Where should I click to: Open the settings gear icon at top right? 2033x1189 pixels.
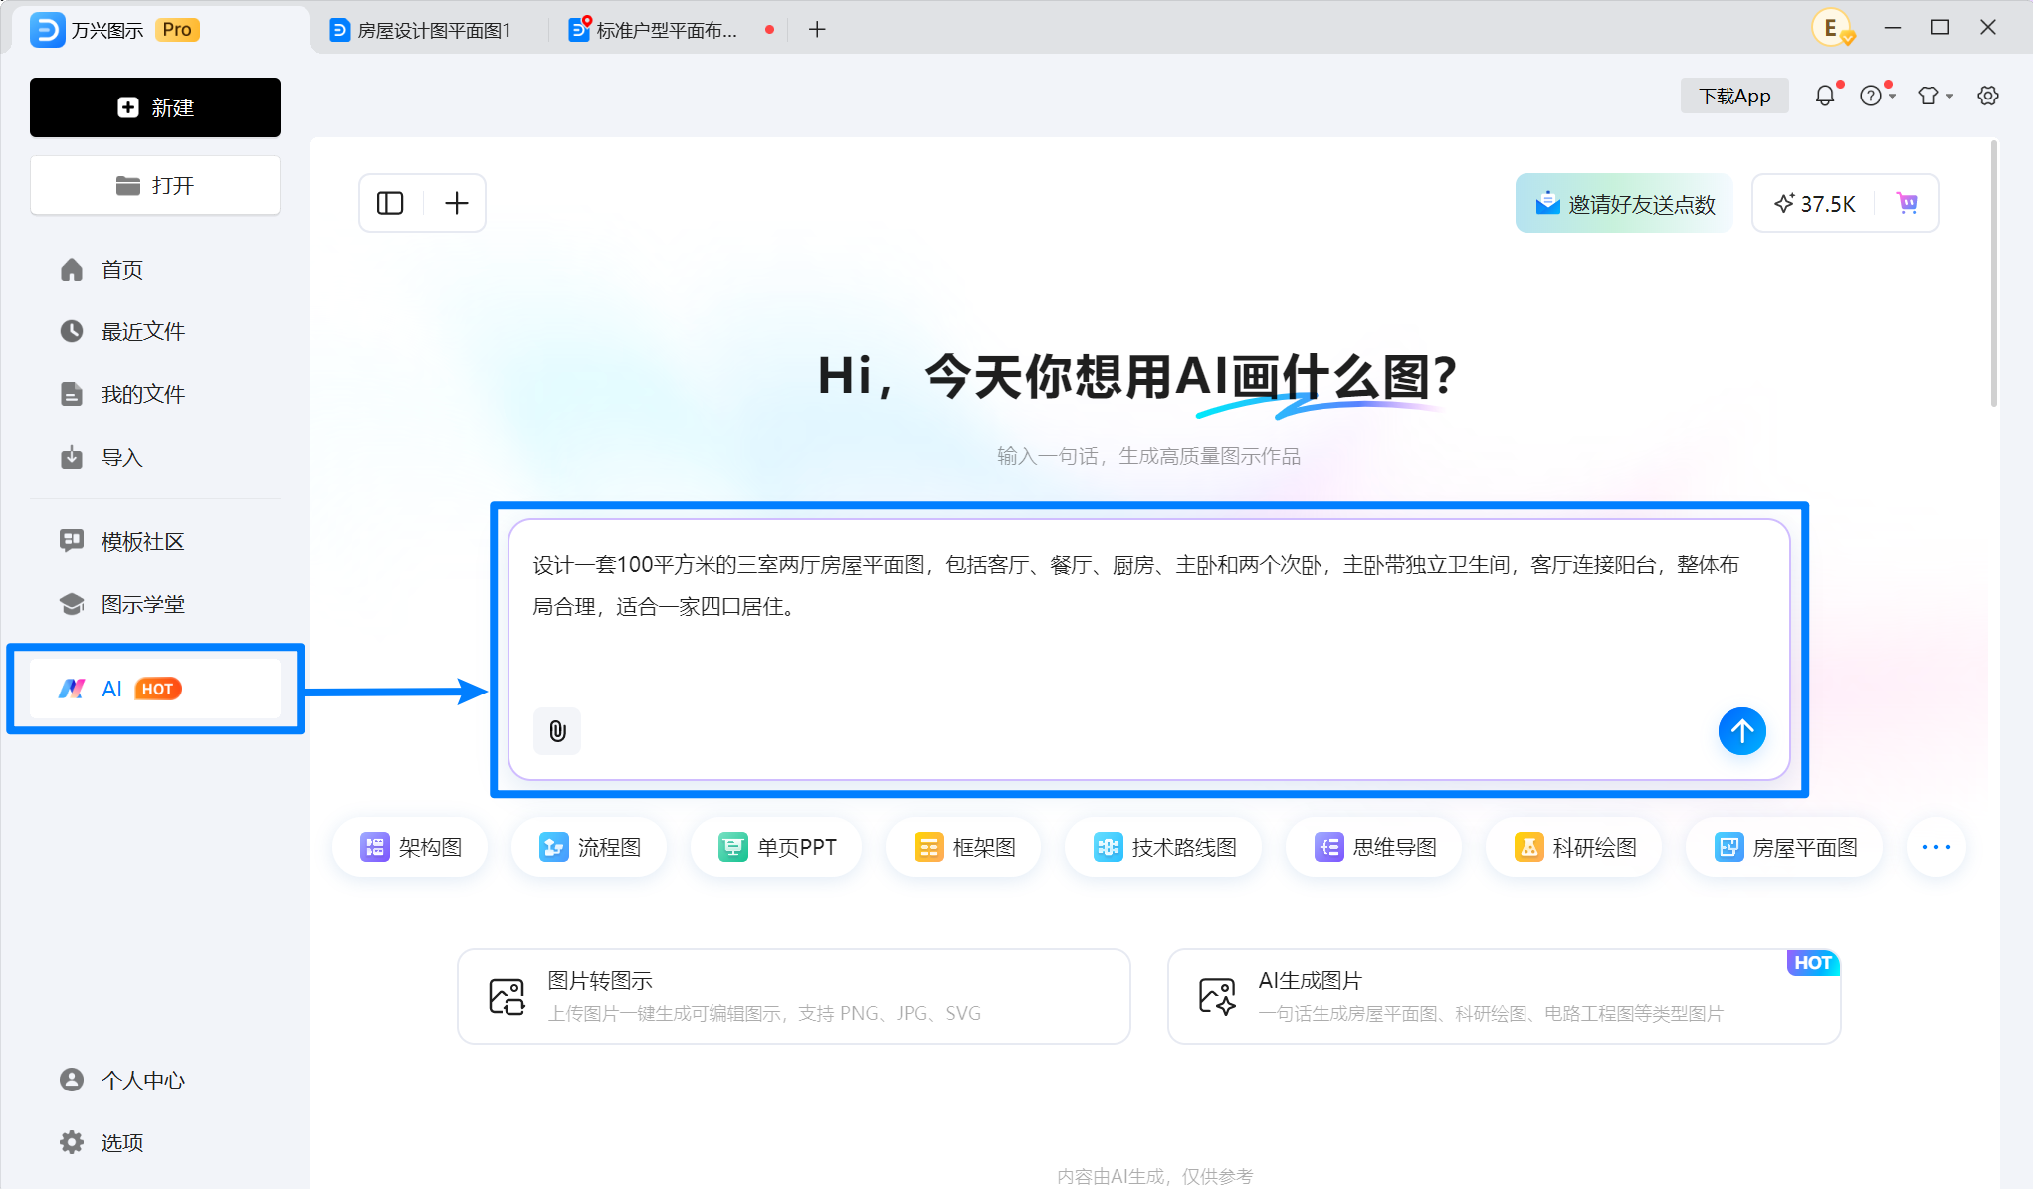click(x=1988, y=96)
